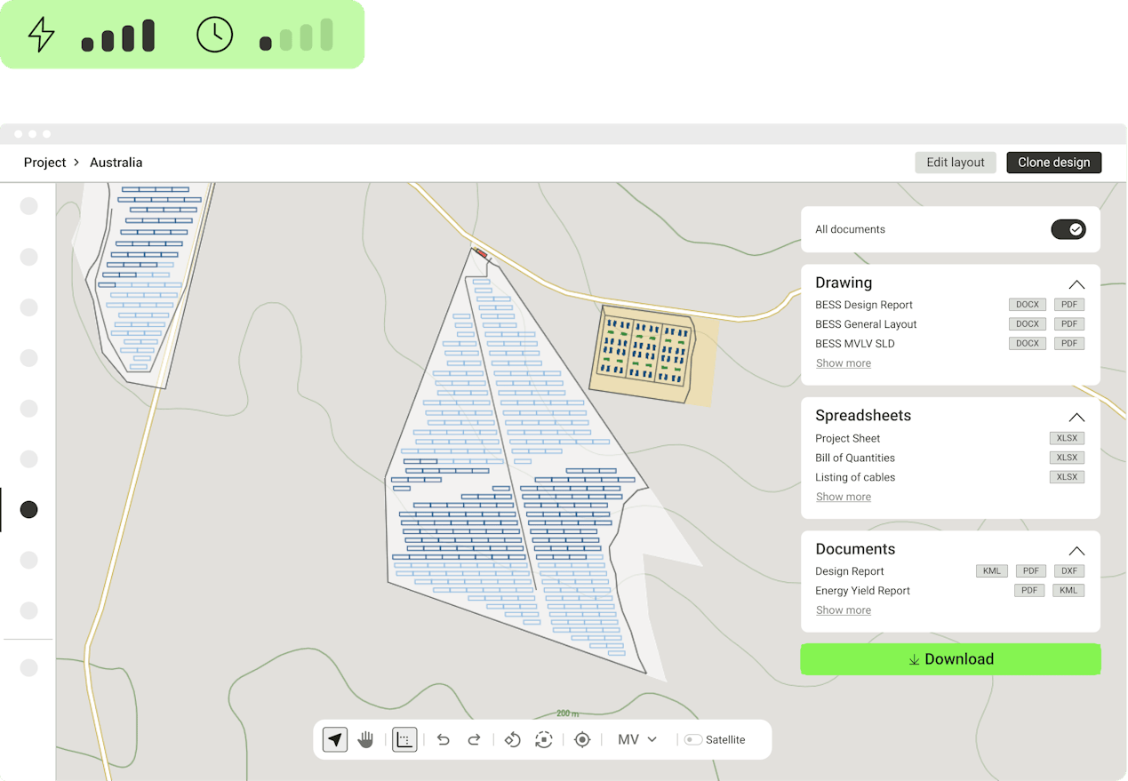Click the 200 m contour label

tap(567, 713)
